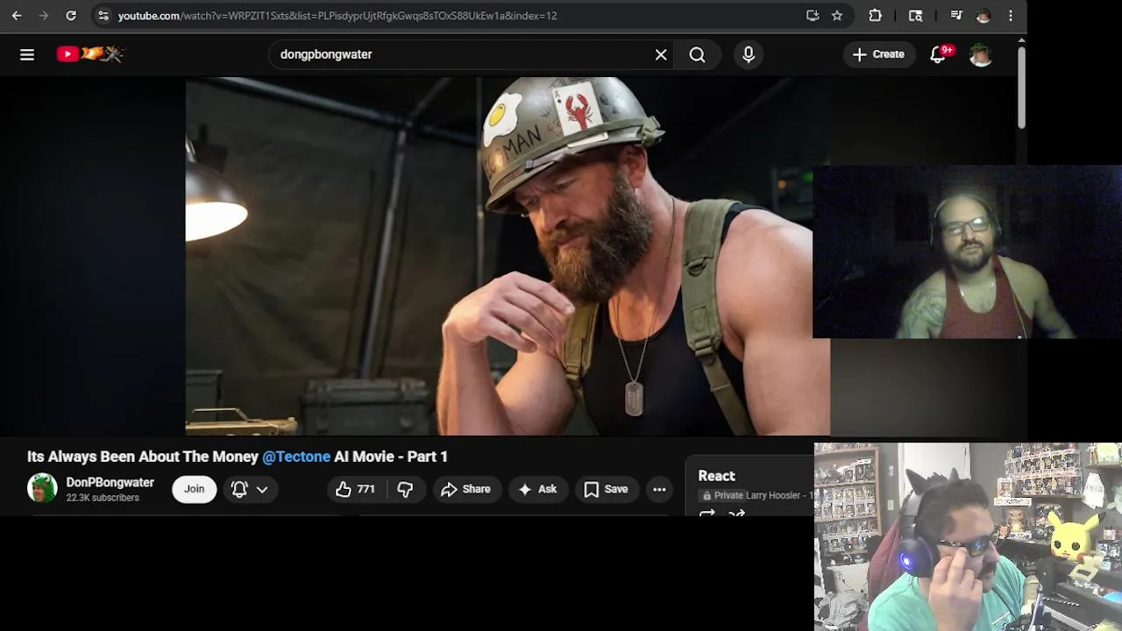Screen dimensions: 1122x631
Task: Open the Chrome extensions puzzle icon
Action: (x=875, y=16)
